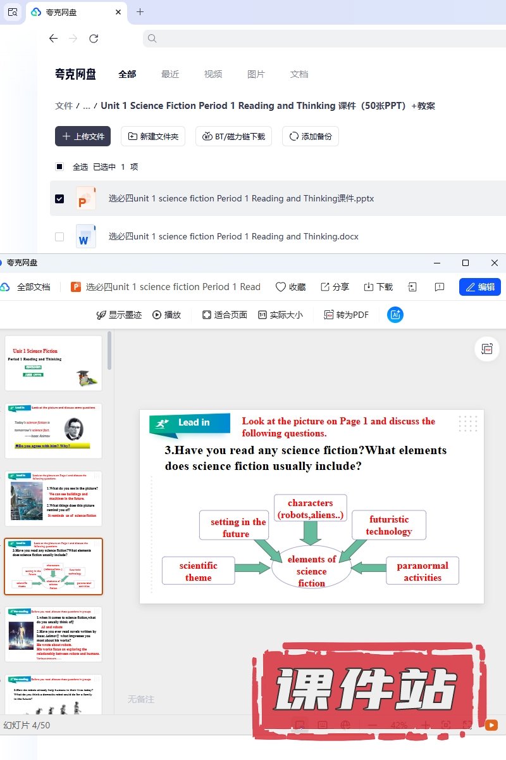The image size is (506, 760).
Task: Toggle the 全选 select-all checkbox
Action: click(x=59, y=167)
